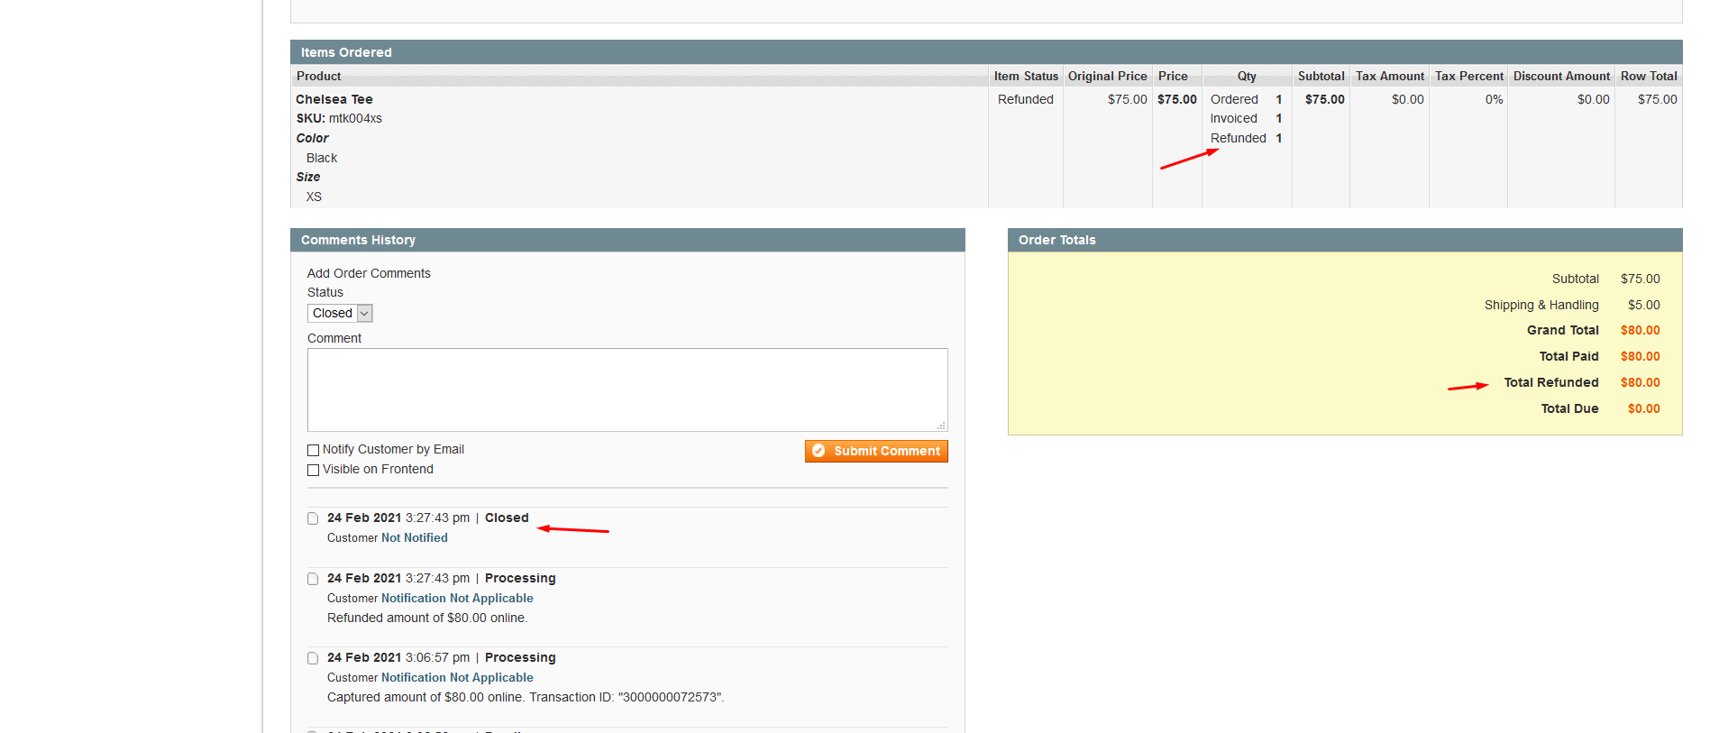Open the Status dropdown showing Closed
Viewport: 1710px width, 733px height.
pyautogui.click(x=340, y=313)
